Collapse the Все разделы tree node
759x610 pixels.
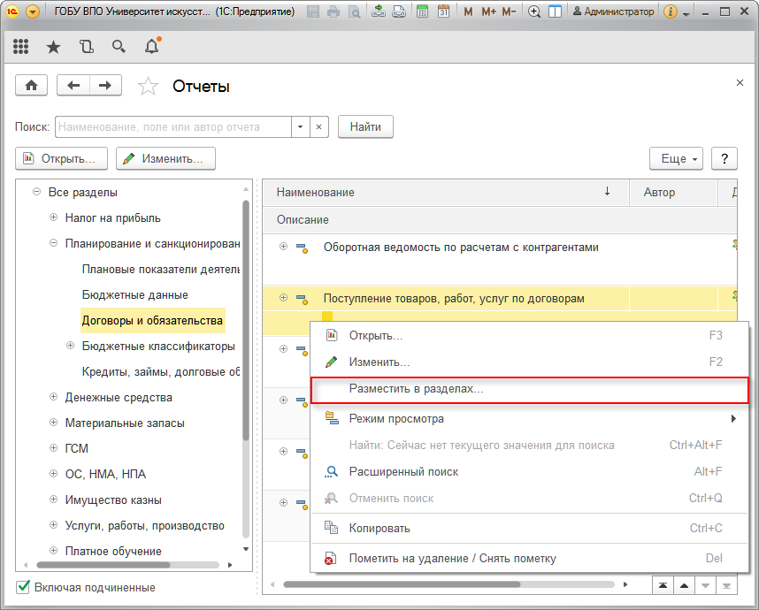[x=36, y=192]
